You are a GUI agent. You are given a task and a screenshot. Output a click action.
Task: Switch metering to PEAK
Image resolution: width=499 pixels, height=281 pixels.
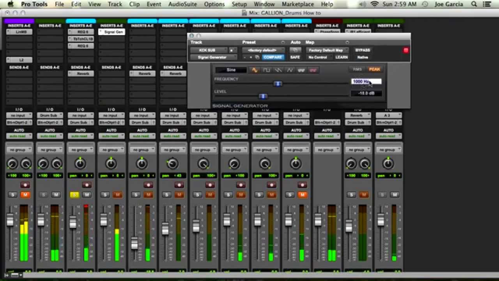[x=374, y=69]
